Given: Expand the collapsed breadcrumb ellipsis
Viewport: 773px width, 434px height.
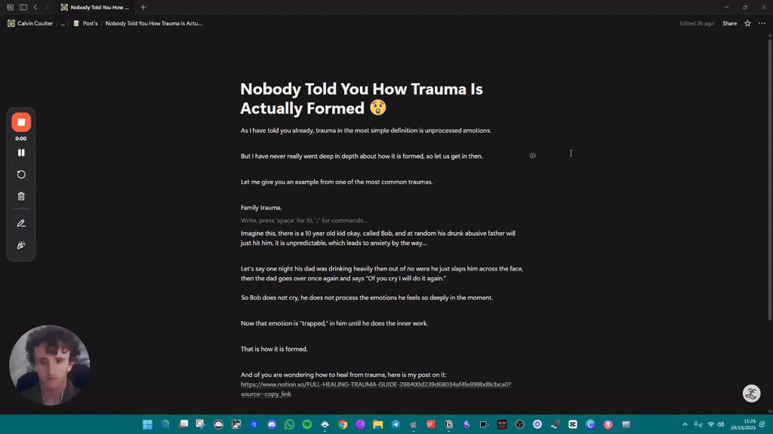Looking at the screenshot, I should pyautogui.click(x=63, y=23).
